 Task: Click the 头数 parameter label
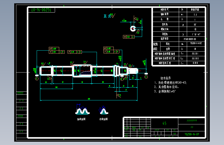point(165,19)
